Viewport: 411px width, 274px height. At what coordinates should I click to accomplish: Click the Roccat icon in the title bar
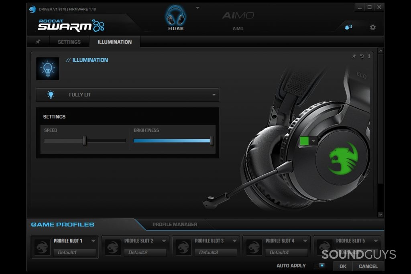(33, 9)
